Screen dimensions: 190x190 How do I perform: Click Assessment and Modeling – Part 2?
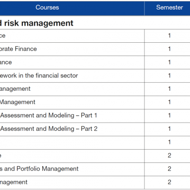coord(48,129)
